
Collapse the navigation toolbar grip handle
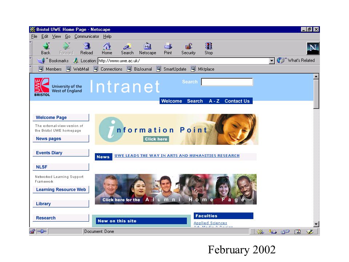pos(31,48)
